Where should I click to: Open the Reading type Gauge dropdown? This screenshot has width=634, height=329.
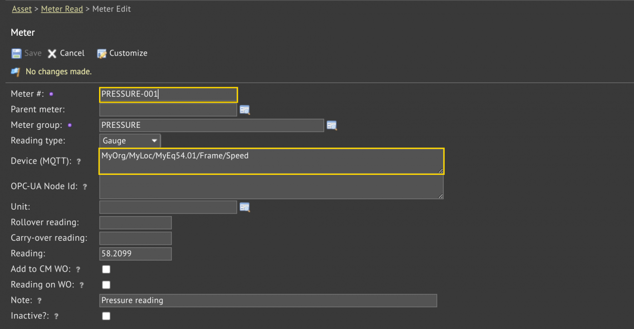tap(130, 141)
